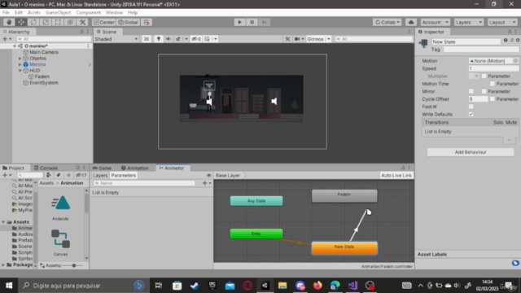Toggle the Center pivot mode button

click(x=104, y=22)
